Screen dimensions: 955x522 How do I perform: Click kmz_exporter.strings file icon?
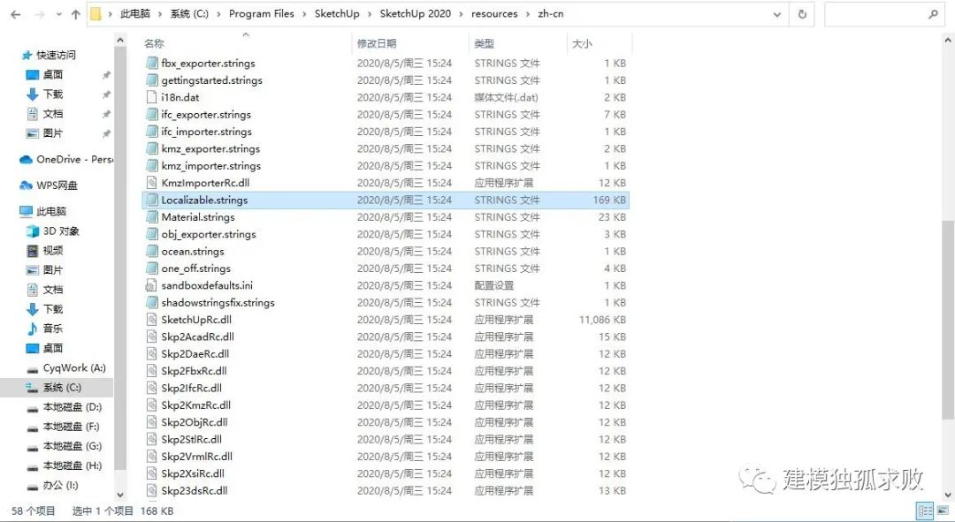(152, 148)
